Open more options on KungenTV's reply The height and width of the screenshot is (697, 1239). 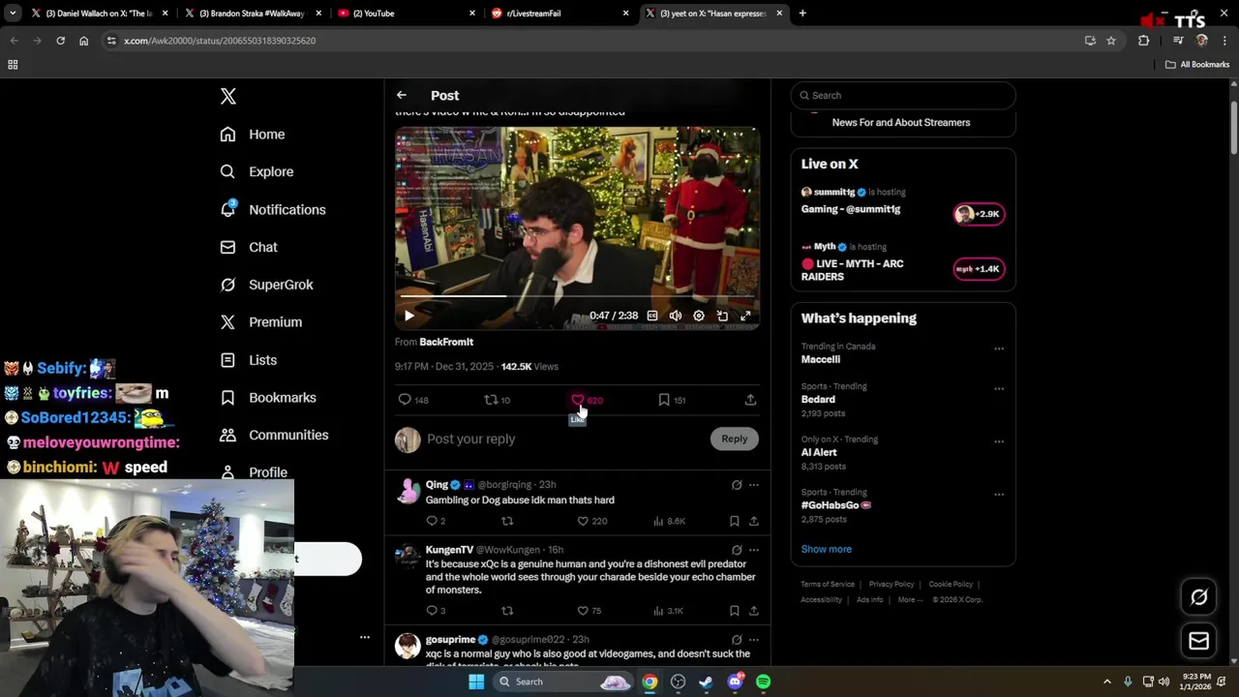[x=754, y=550]
